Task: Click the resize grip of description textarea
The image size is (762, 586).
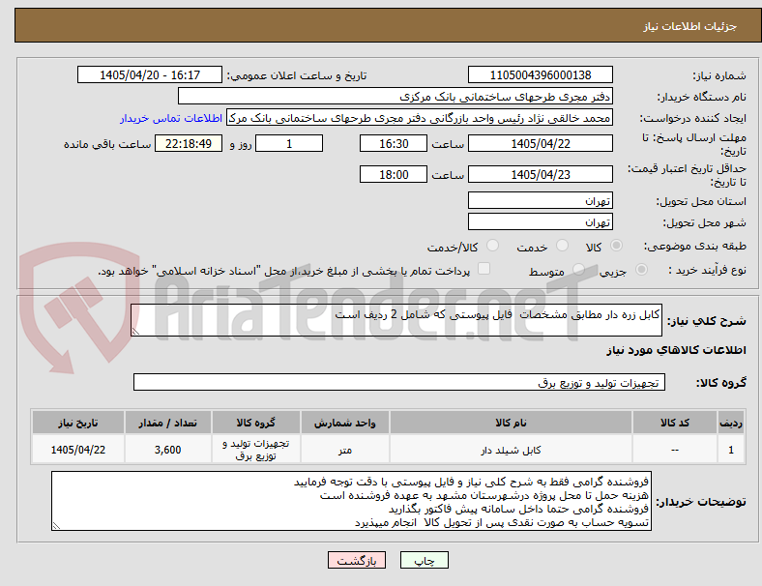Action: pos(135,332)
